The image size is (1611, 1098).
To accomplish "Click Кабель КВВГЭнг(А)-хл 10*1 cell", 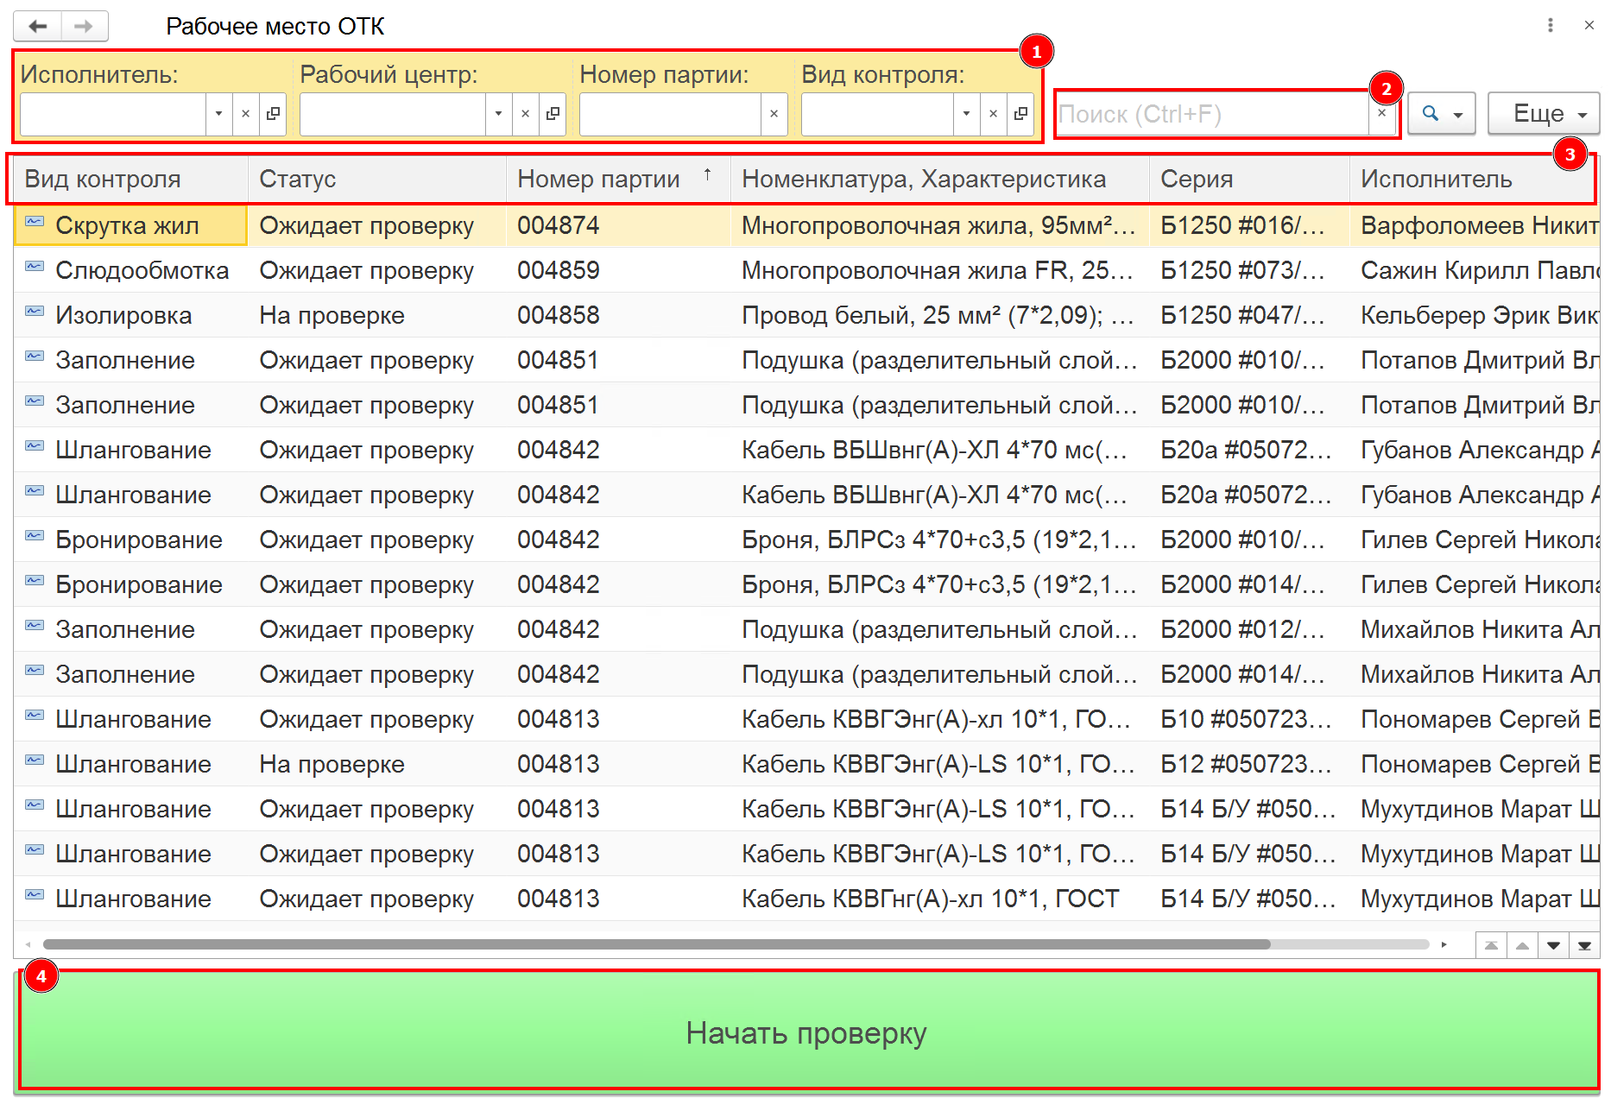I will tap(940, 720).
